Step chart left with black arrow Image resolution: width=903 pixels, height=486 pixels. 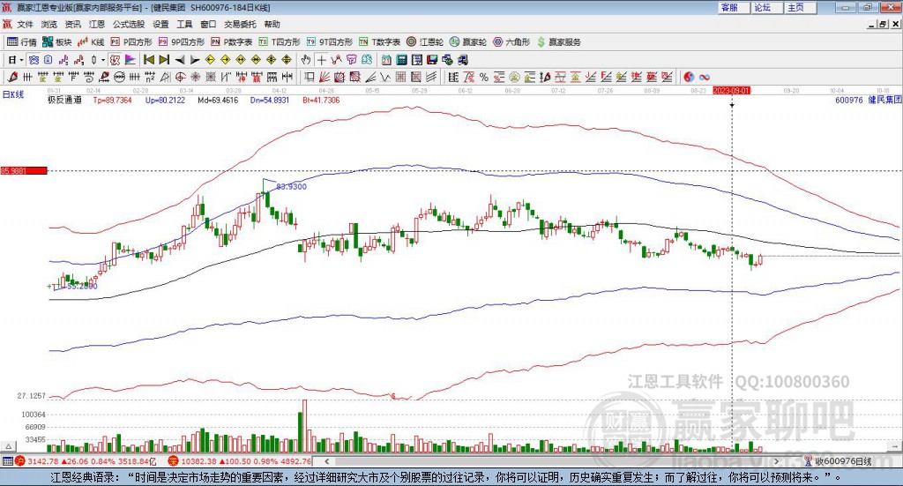point(180,60)
